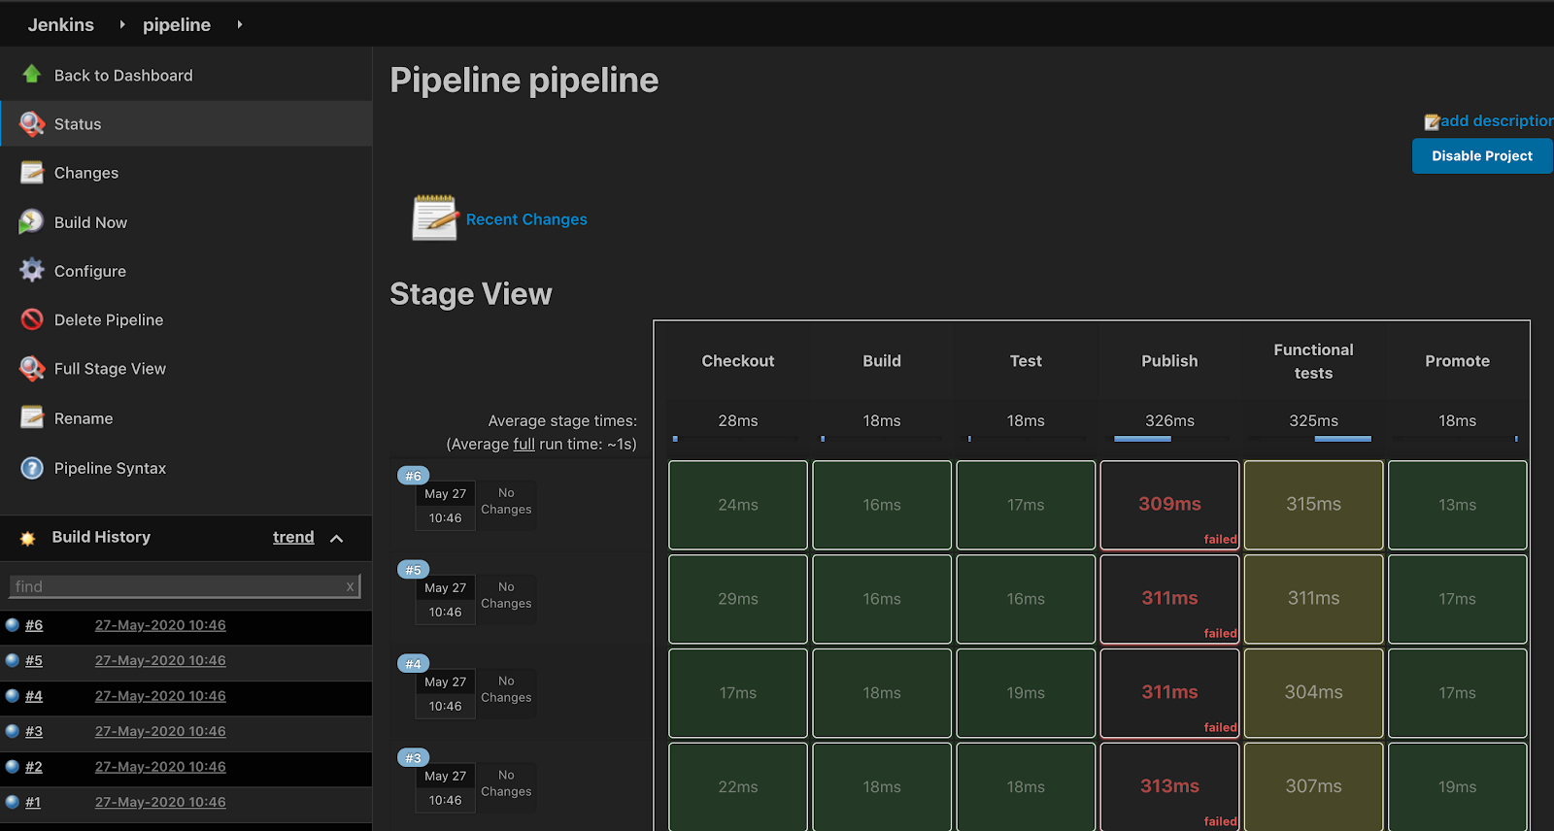
Task: Click the #4 badge in Stage View
Action: 414,664
